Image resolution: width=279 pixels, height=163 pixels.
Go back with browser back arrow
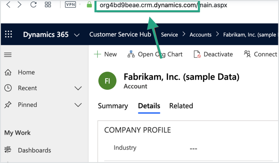8,5
